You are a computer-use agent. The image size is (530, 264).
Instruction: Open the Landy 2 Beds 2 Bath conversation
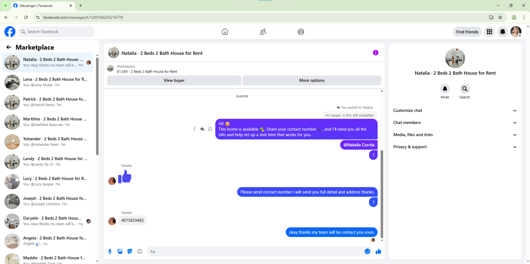point(47,161)
